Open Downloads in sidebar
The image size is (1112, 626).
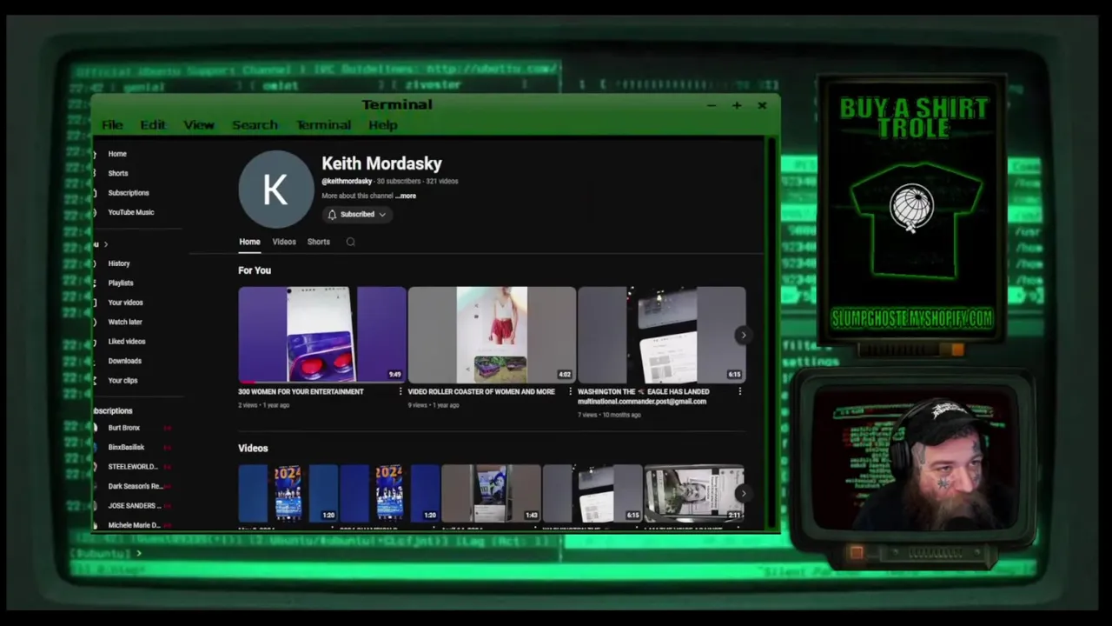(124, 361)
